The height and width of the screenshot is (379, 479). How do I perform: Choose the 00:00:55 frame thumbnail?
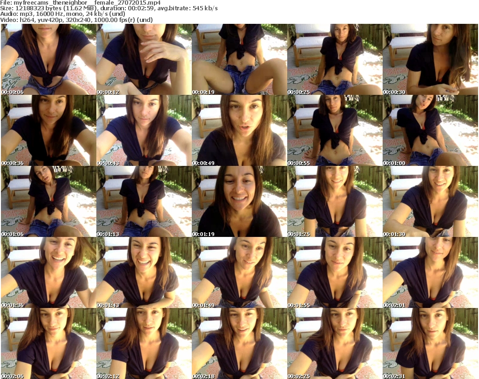[x=334, y=130]
